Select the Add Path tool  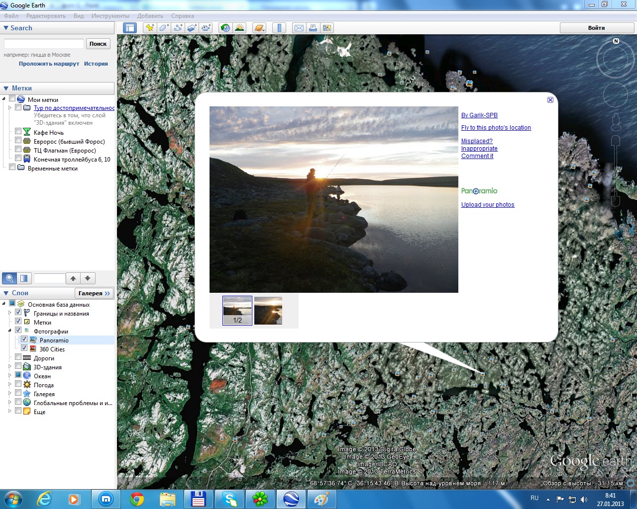tap(178, 28)
